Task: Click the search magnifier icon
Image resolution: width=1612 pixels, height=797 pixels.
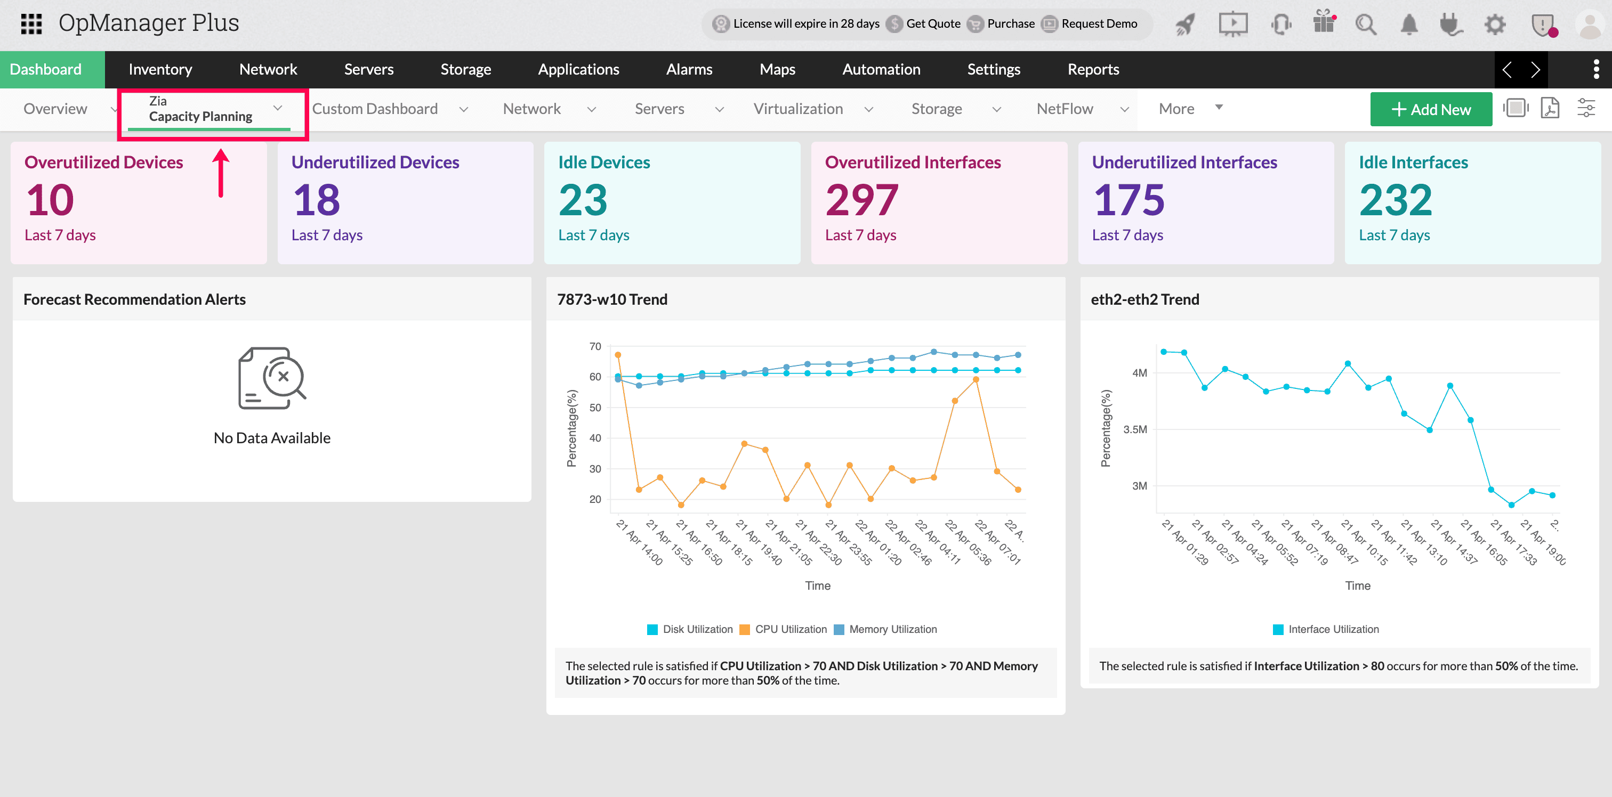Action: click(x=1365, y=25)
